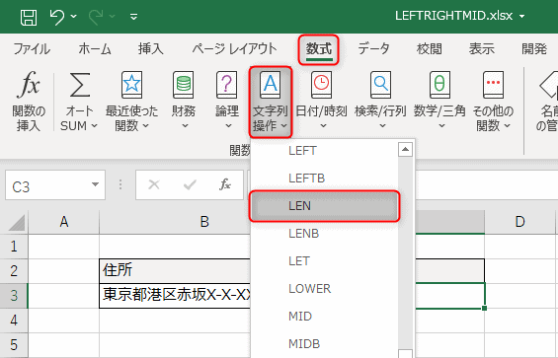Click the formula bar fx insert function button
The height and width of the screenshot is (358, 558).
pos(225,184)
